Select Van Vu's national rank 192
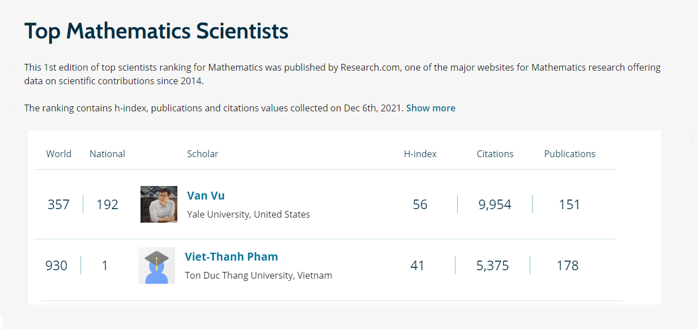The image size is (698, 329). [107, 205]
